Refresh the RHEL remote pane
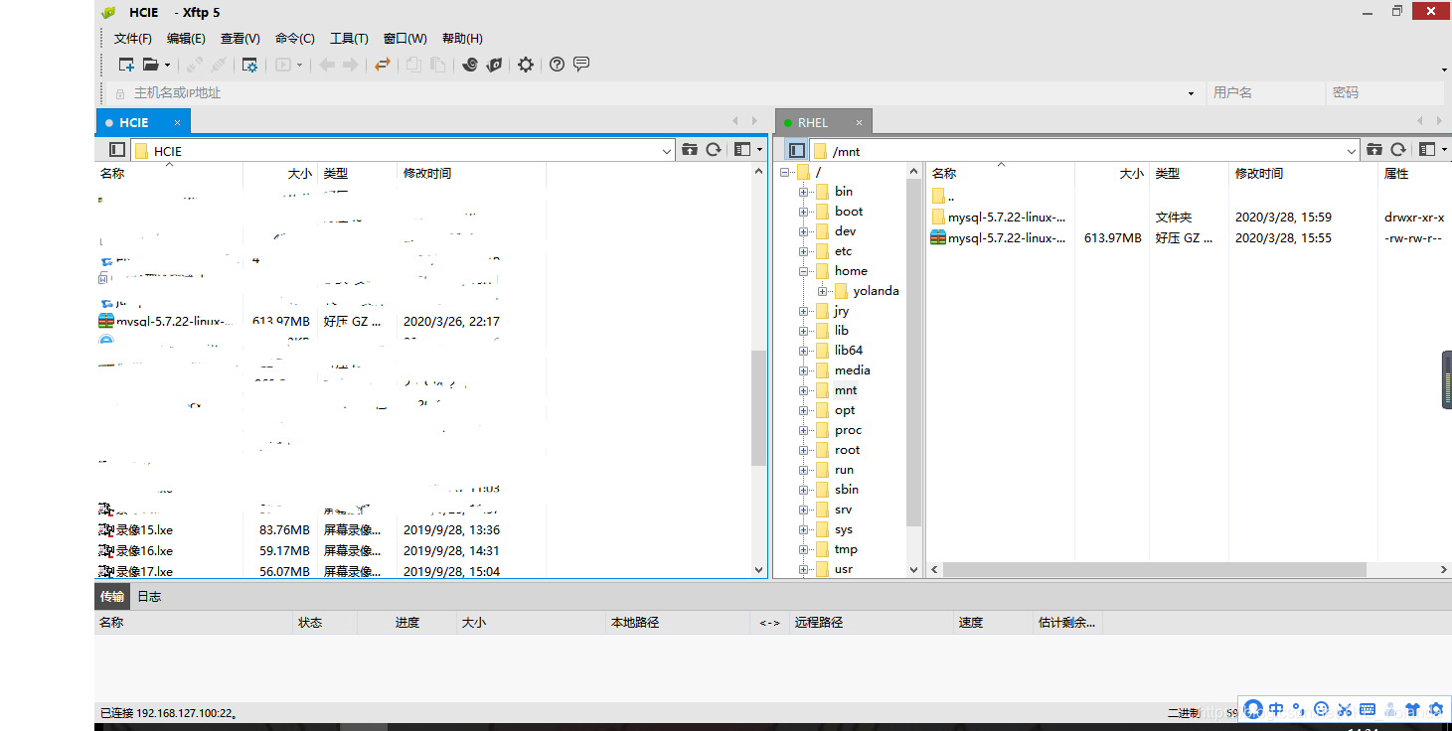Viewport: 1452px width, 731px height. [x=1398, y=150]
